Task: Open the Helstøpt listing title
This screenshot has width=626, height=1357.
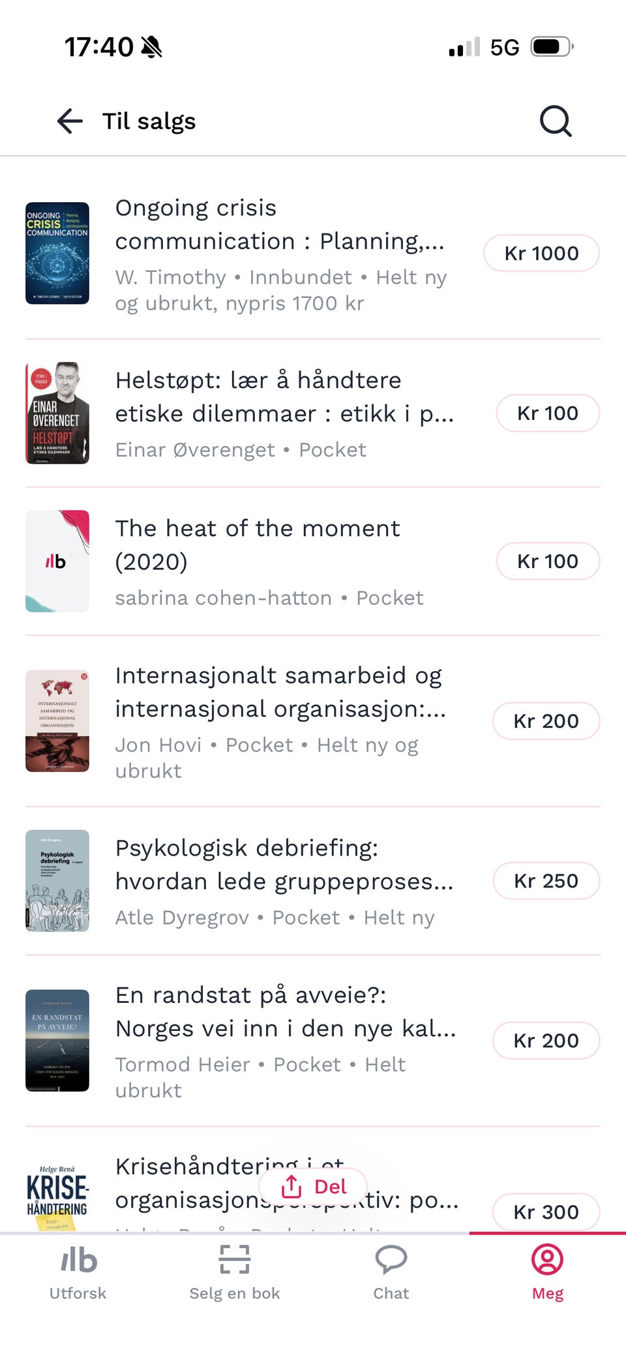Action: click(284, 396)
